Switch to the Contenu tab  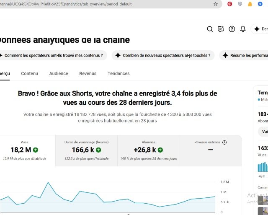pyautogui.click(x=30, y=73)
